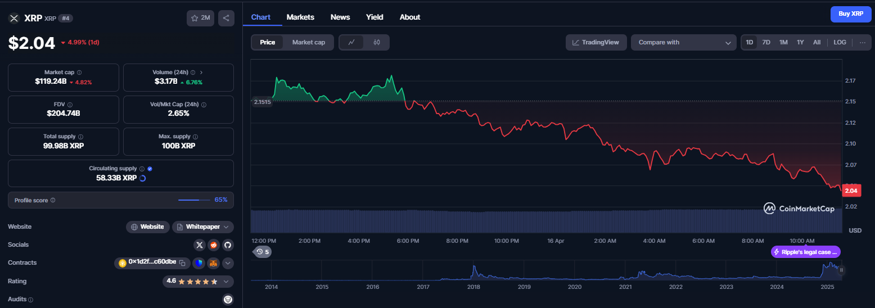Open the TradingView chart button
Image resolution: width=875 pixels, height=308 pixels.
(x=596, y=42)
